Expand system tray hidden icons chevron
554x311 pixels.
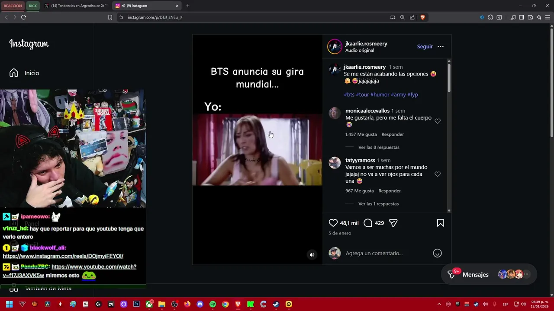439,304
